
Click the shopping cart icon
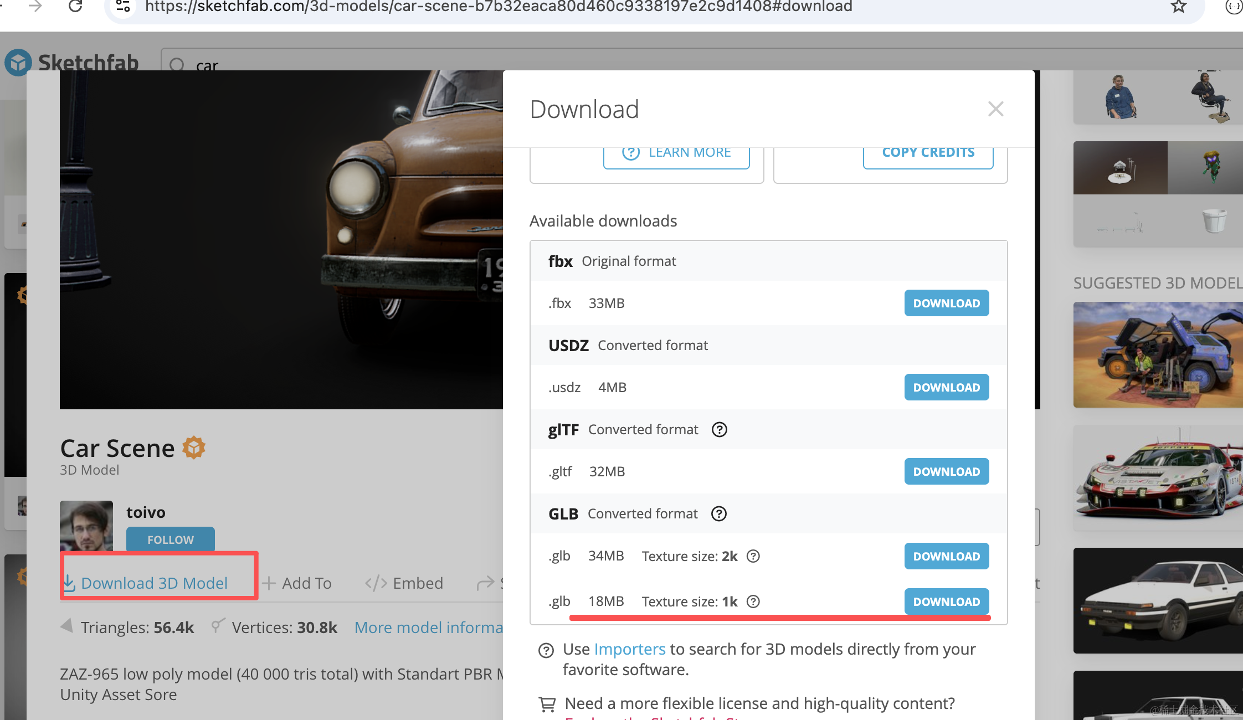(547, 704)
